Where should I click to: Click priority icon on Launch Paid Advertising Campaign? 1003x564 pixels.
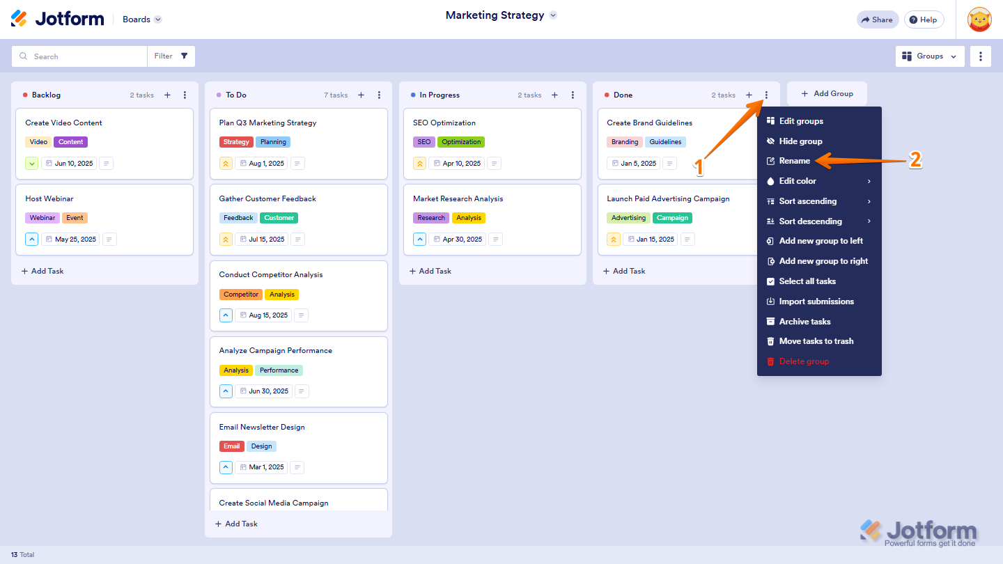point(613,240)
